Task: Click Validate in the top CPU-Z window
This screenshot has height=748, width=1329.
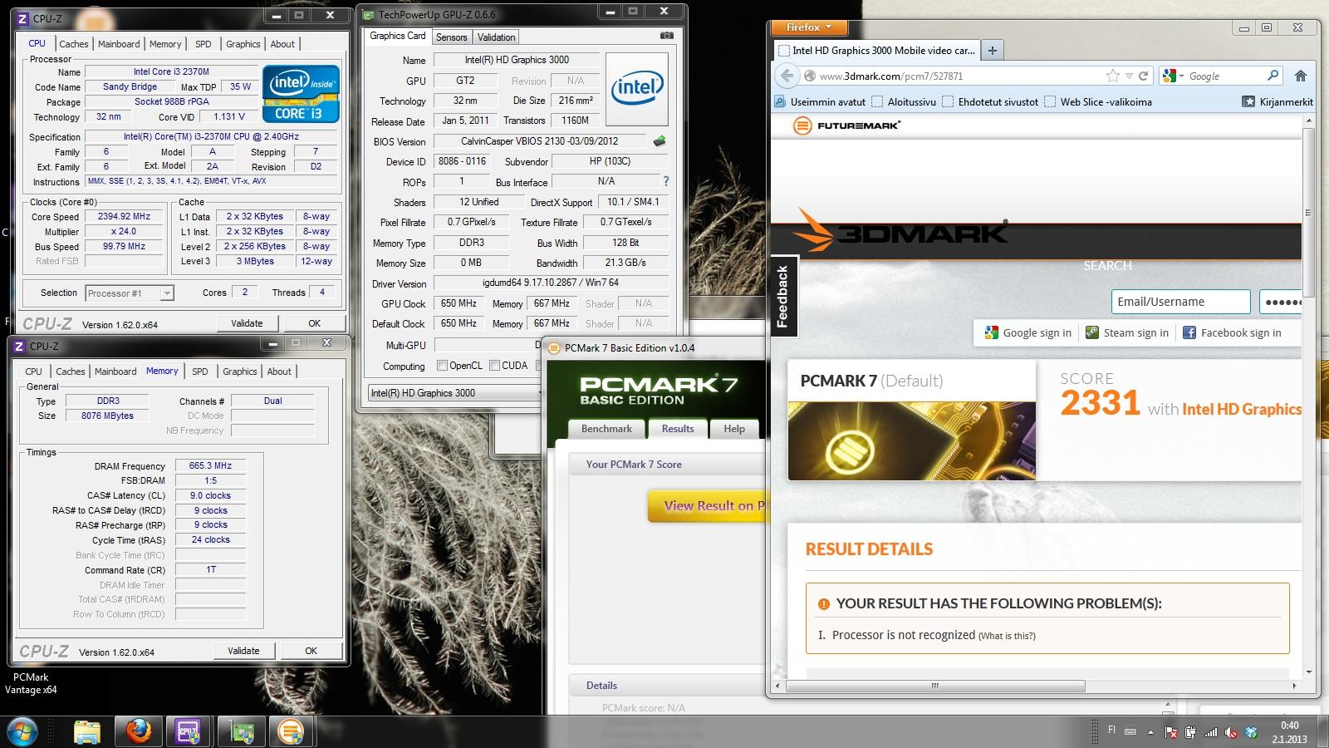Action: click(247, 323)
